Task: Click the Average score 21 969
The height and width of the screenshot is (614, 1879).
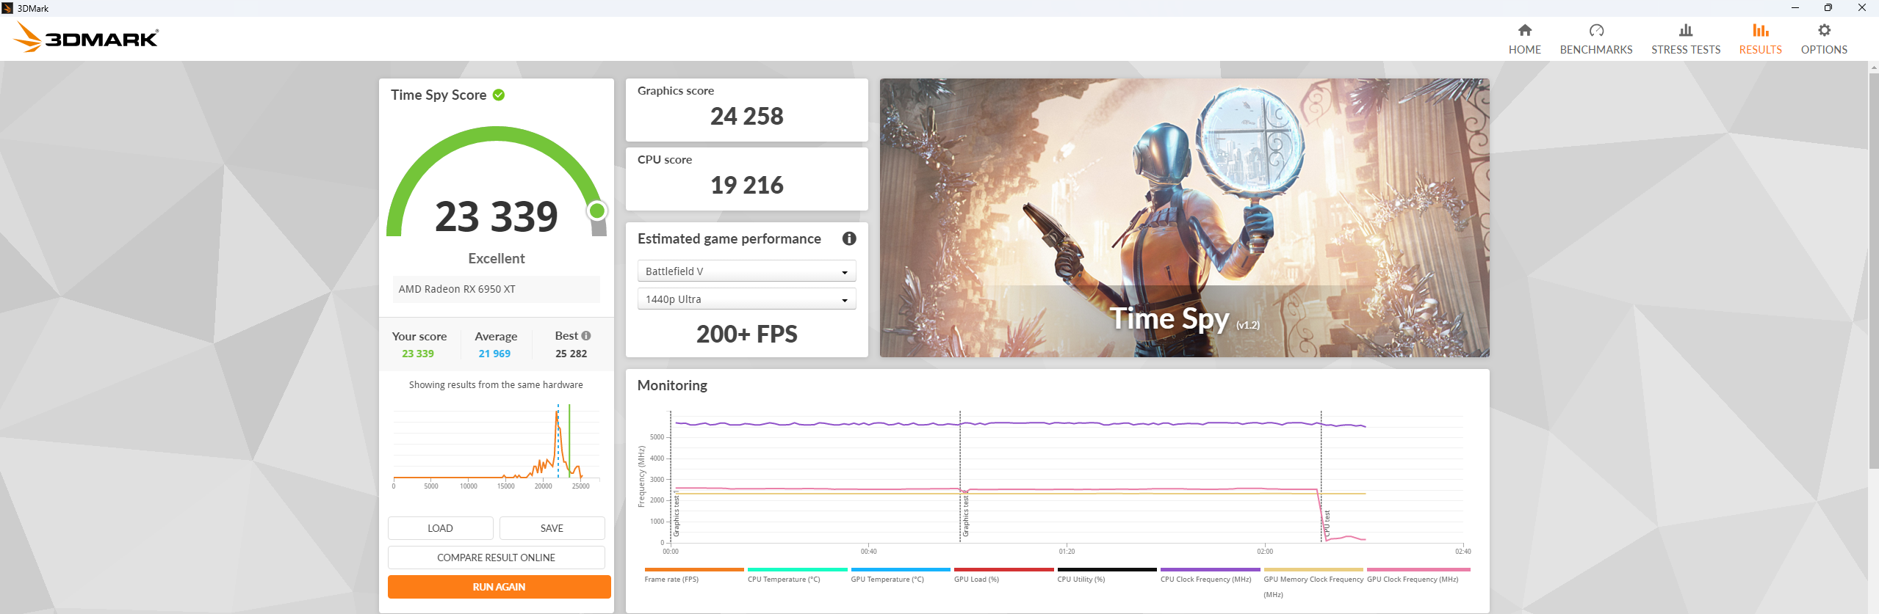Action: click(494, 354)
